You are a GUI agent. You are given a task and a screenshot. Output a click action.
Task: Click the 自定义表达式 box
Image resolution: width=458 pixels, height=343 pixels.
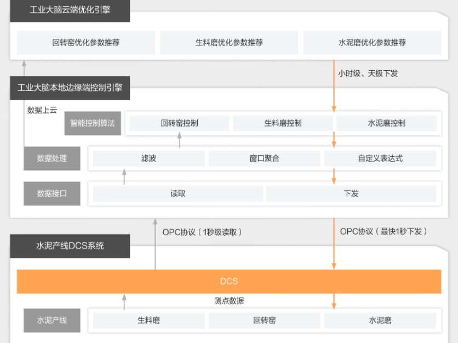pos(380,158)
